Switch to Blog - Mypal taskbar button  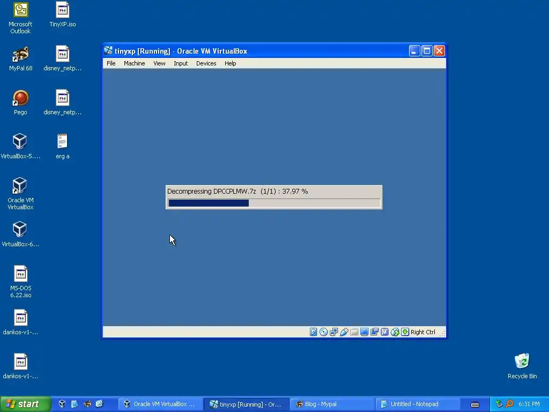pyautogui.click(x=332, y=404)
